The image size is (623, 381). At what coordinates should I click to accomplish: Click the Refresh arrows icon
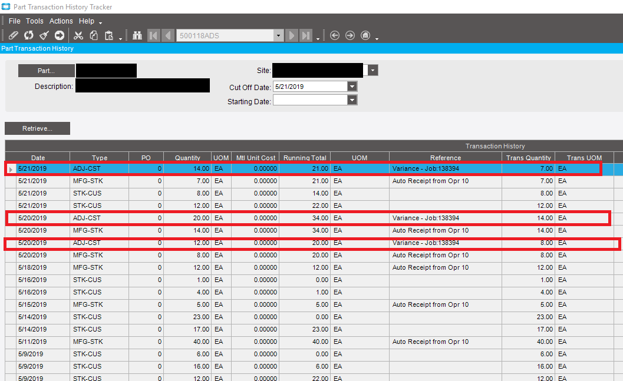point(29,35)
